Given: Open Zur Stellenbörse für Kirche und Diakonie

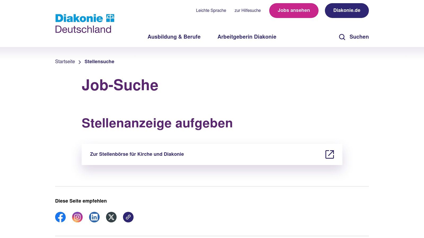Looking at the screenshot, I should (137, 154).
